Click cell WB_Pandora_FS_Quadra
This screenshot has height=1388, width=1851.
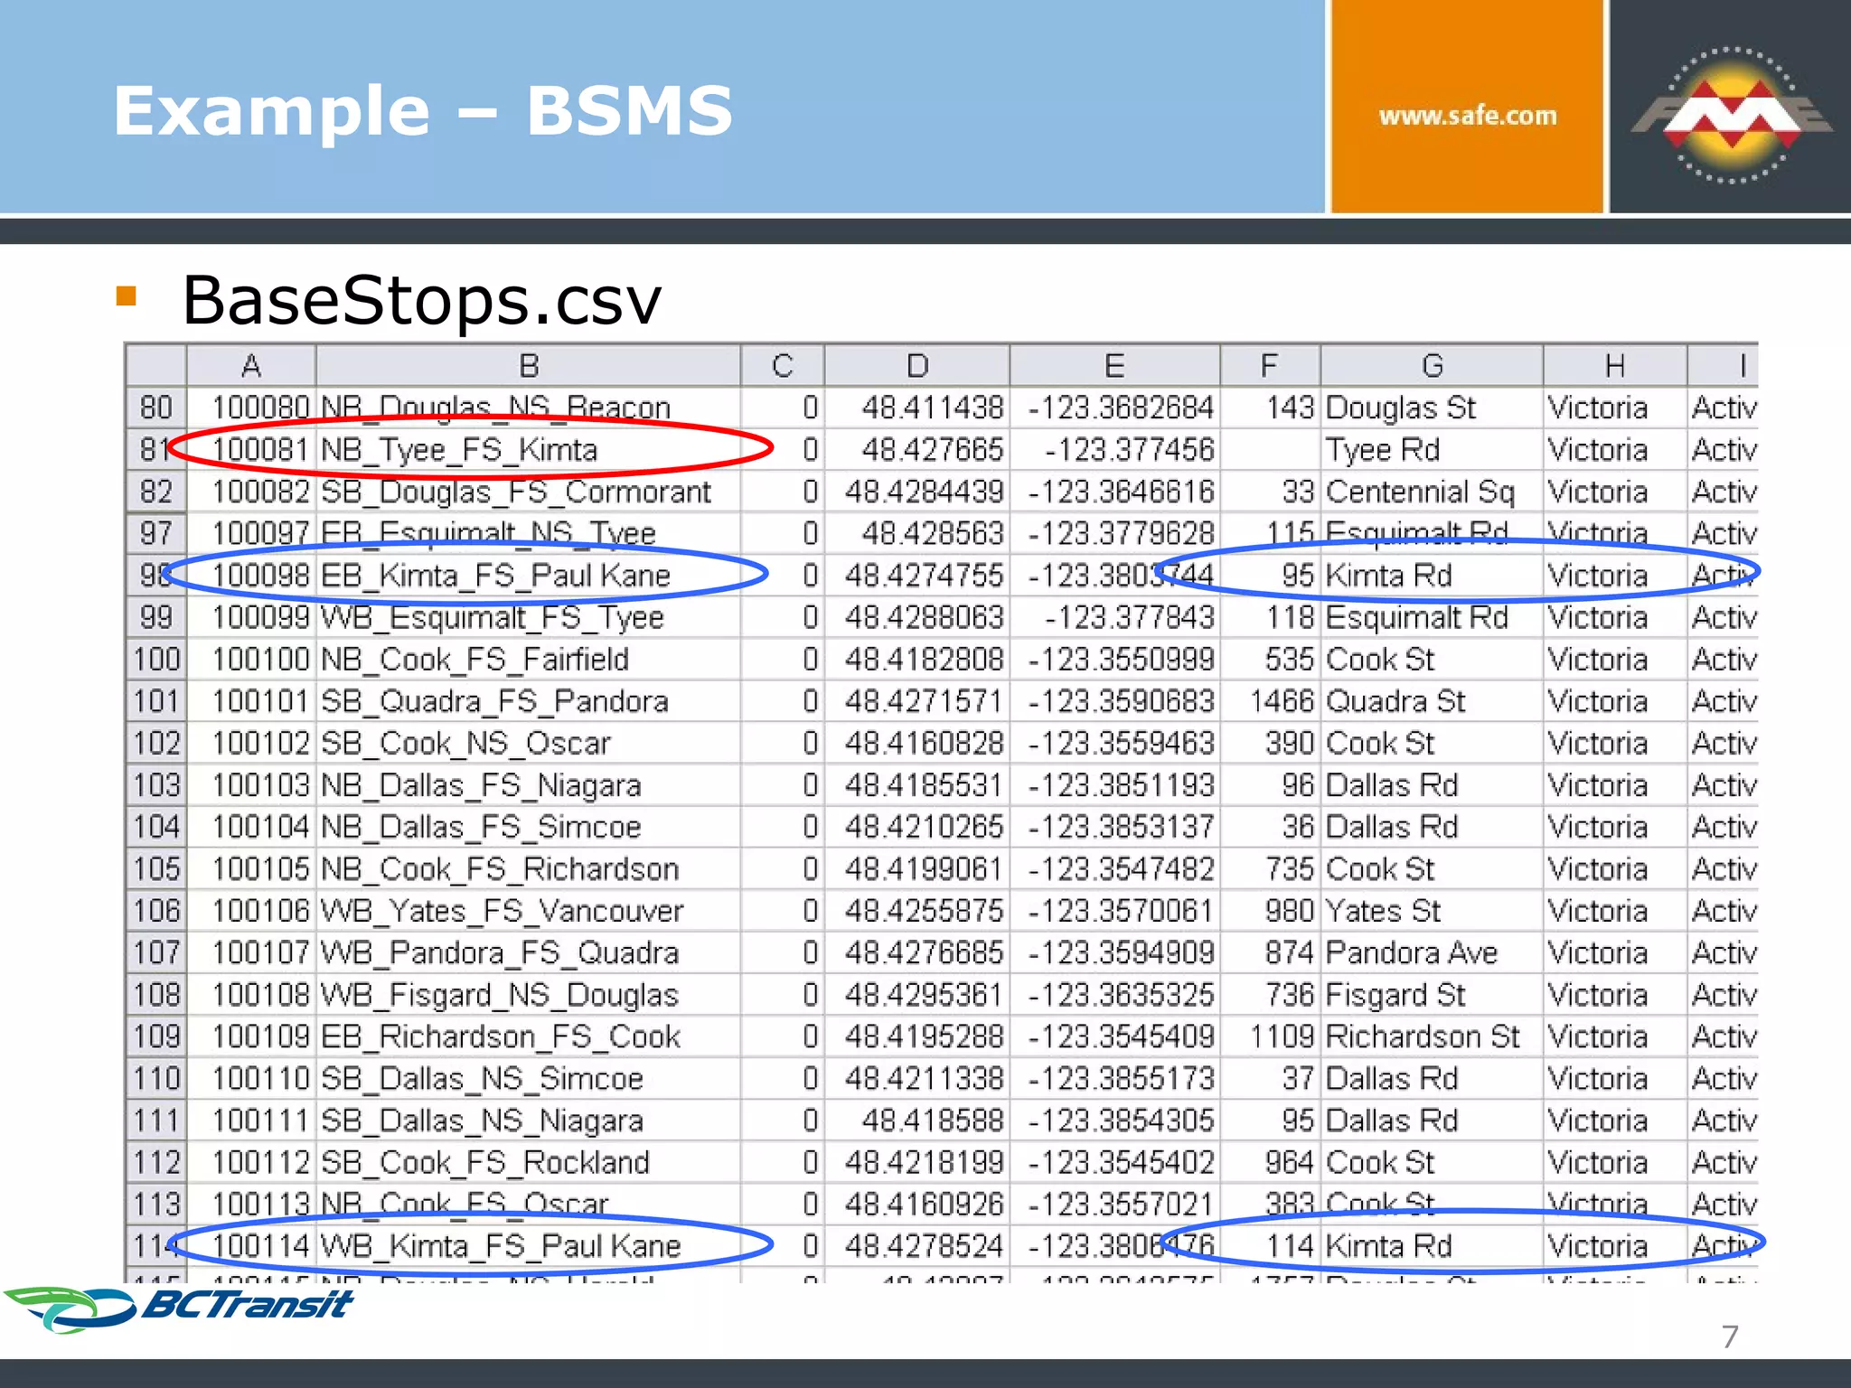pyautogui.click(x=529, y=952)
